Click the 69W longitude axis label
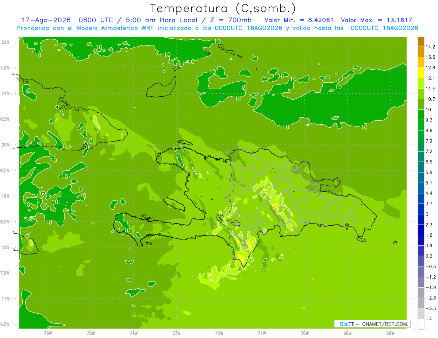438x338 pixels. [347, 333]
